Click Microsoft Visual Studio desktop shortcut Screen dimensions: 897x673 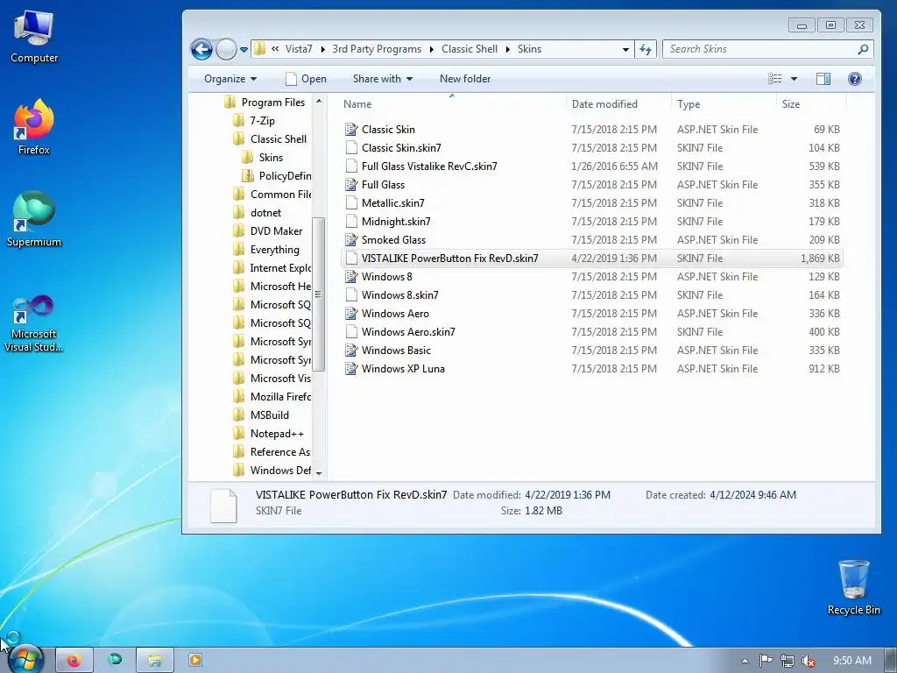[x=34, y=324]
